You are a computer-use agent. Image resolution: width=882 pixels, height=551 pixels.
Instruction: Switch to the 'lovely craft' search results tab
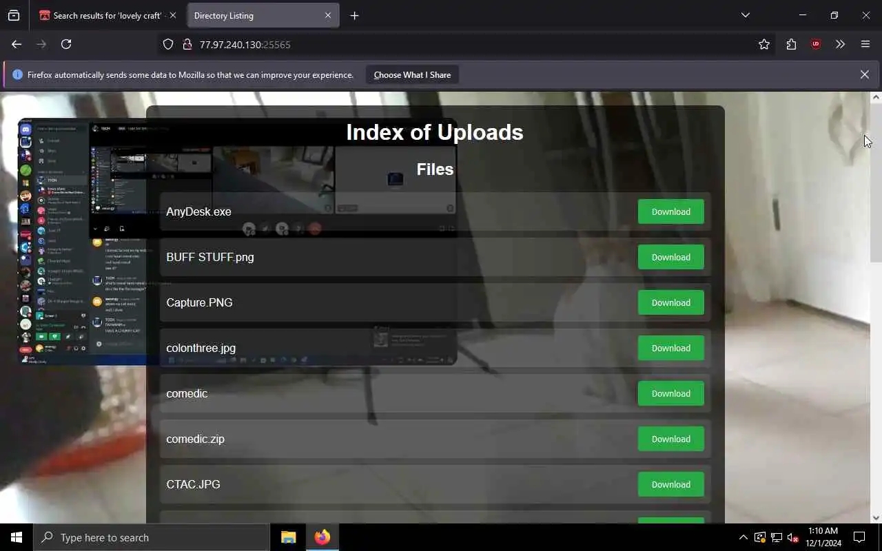[108, 15]
